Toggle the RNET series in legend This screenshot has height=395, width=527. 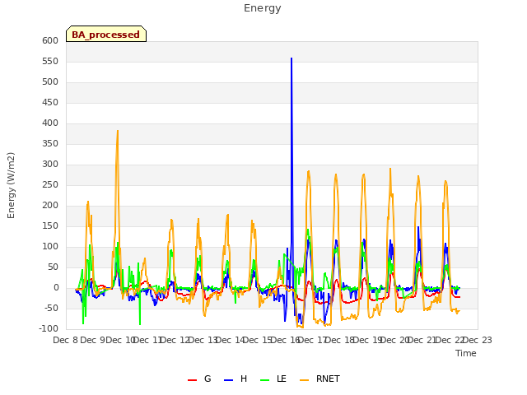coord(319,379)
